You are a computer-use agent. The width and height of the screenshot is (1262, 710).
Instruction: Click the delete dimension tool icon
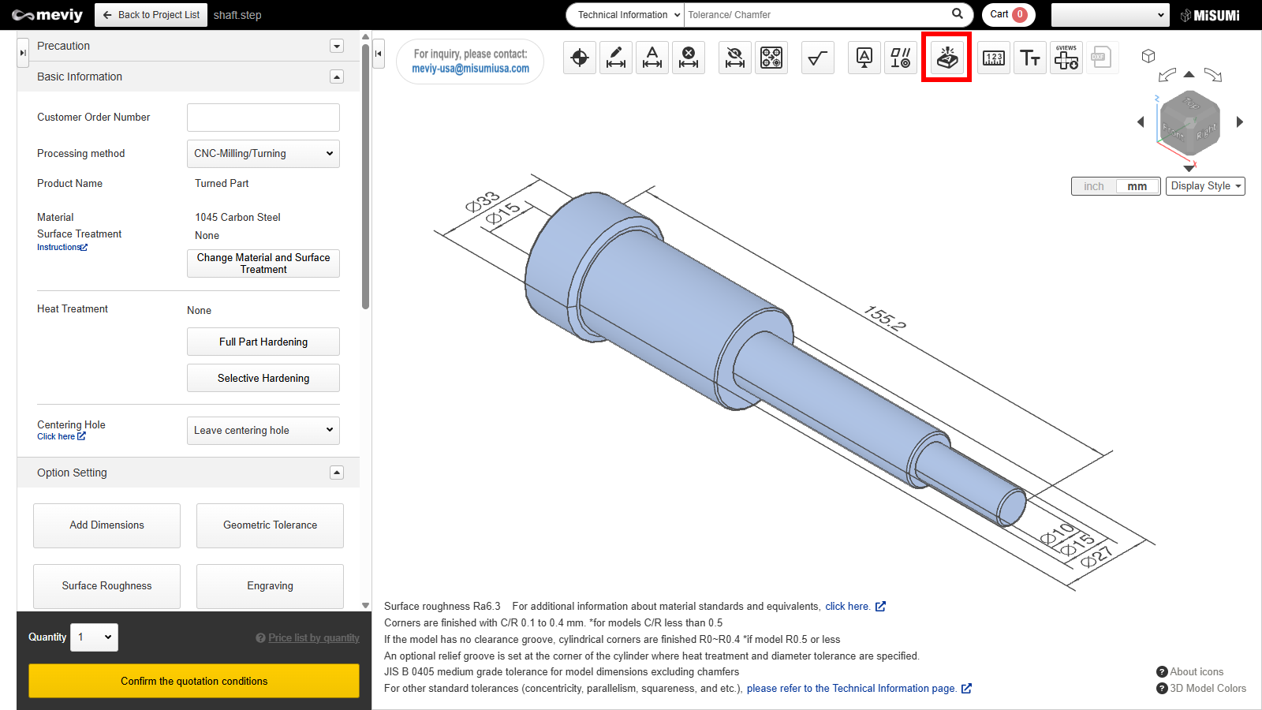point(689,58)
